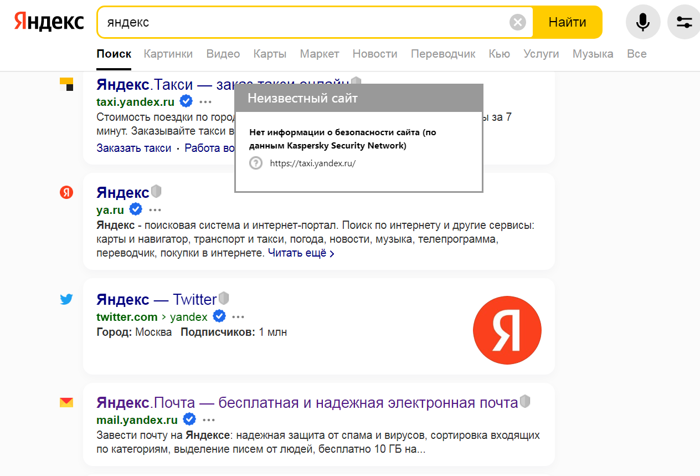Click the verified badge next to taxi.yandex.ru
The image size is (700, 476).
(x=186, y=101)
